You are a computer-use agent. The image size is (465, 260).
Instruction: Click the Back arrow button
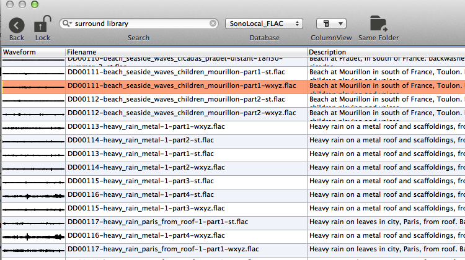coord(17,25)
